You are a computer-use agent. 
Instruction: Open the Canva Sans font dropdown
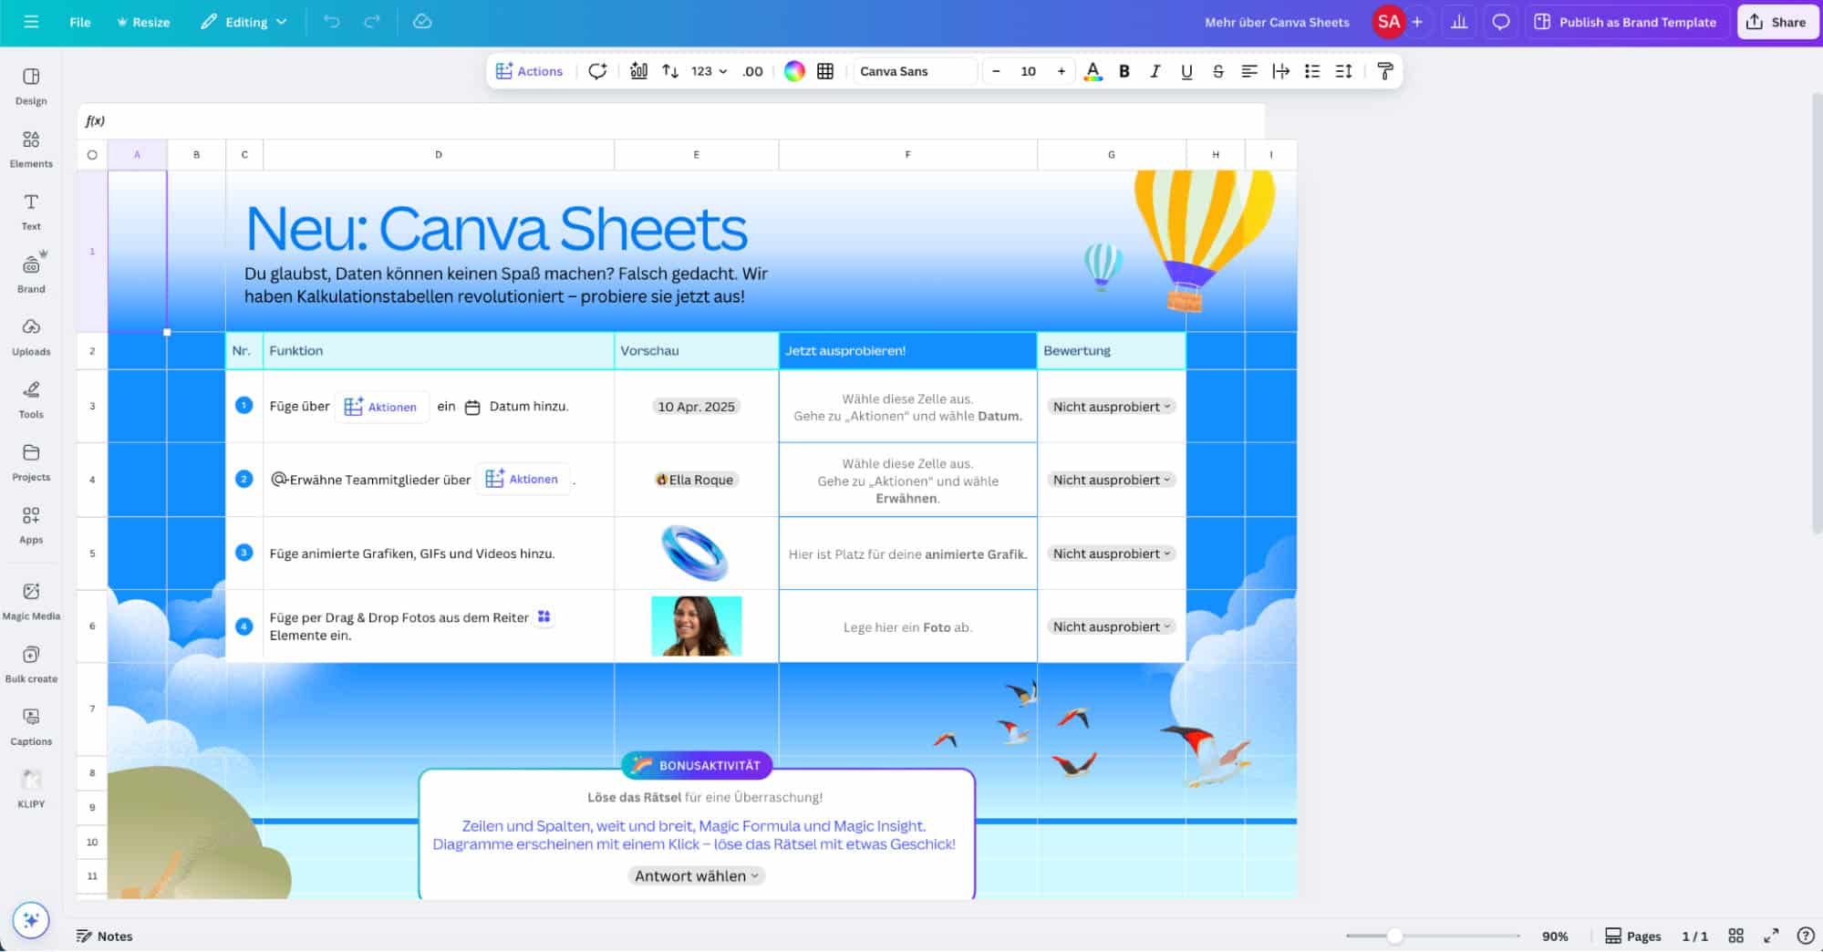click(914, 71)
